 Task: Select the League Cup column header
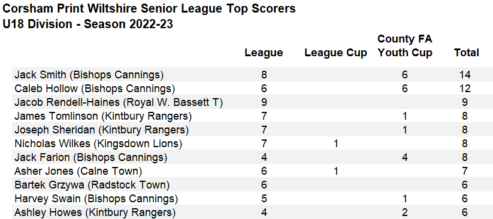(335, 53)
